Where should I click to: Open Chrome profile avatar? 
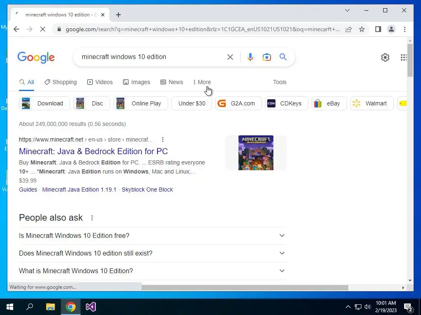391,29
